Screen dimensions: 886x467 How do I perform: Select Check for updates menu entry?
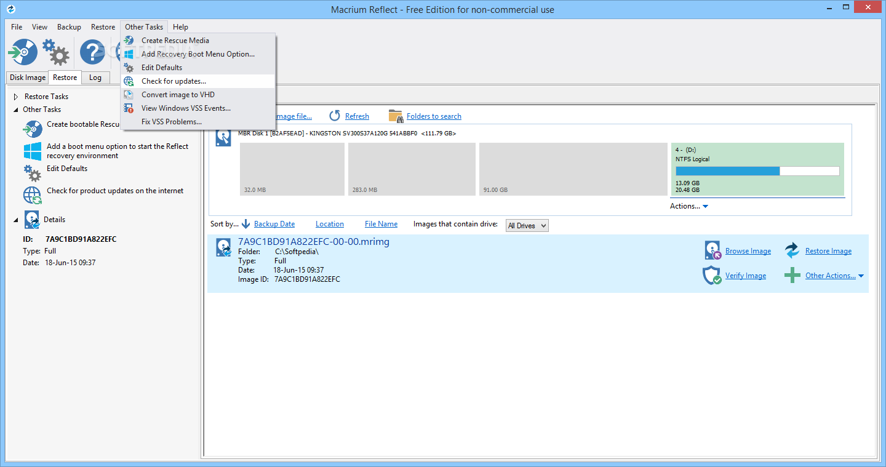click(198, 81)
